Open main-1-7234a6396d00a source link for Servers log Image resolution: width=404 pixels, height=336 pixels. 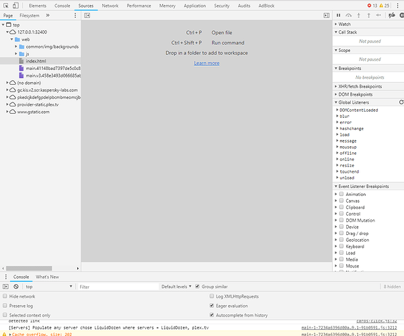click(349, 328)
